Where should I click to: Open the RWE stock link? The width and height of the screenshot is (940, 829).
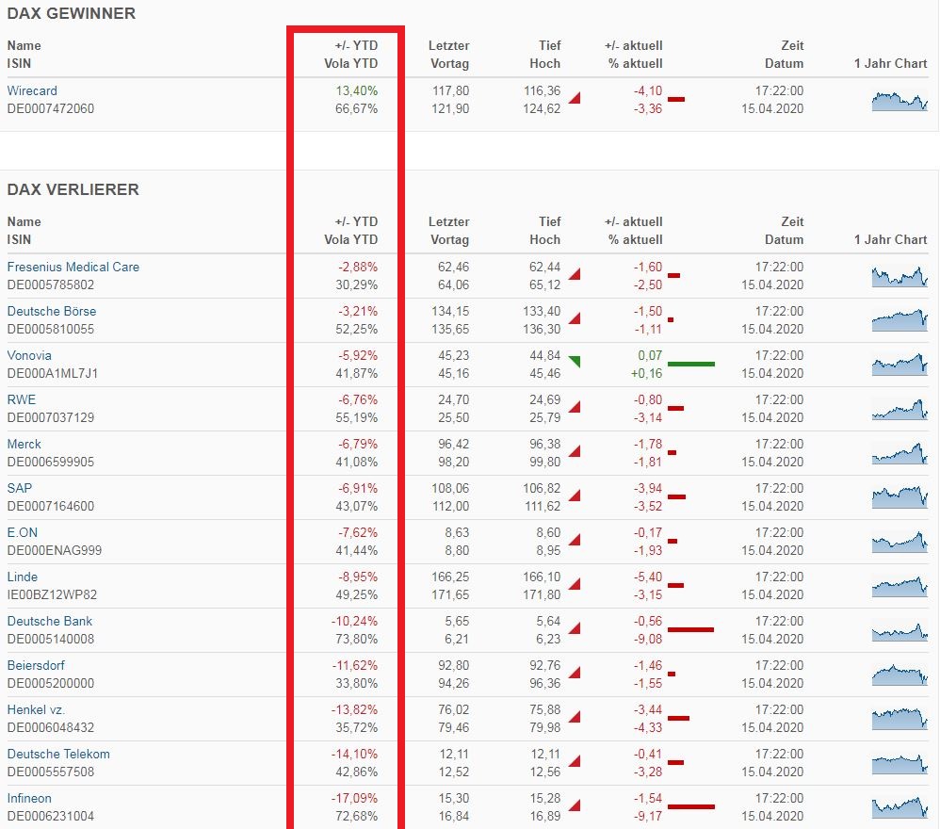point(22,399)
